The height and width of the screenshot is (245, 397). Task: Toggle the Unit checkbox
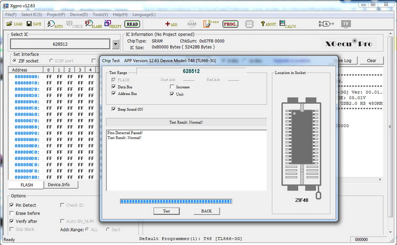(x=172, y=94)
